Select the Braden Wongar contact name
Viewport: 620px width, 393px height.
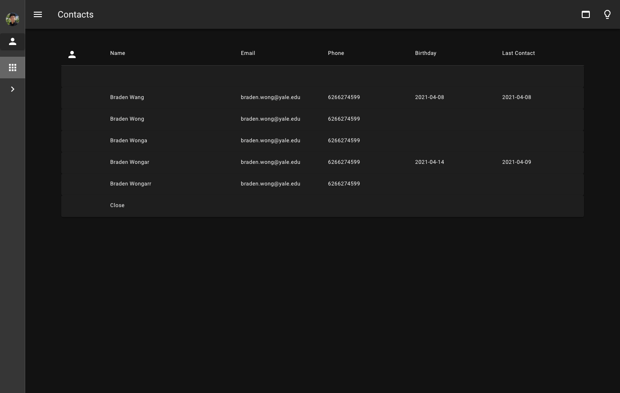pyautogui.click(x=130, y=162)
